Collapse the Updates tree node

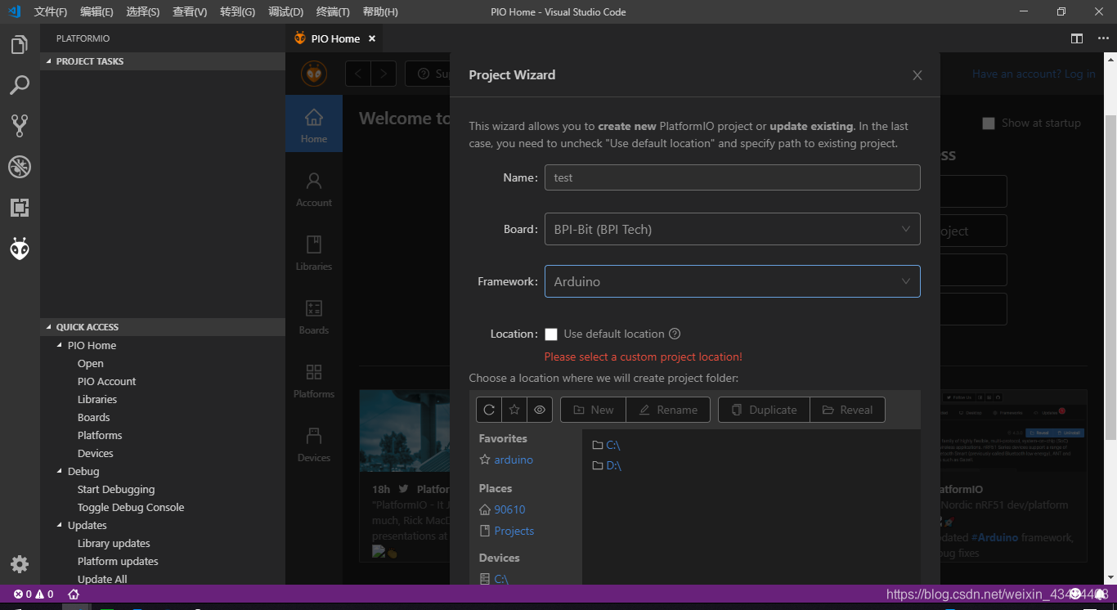59,525
